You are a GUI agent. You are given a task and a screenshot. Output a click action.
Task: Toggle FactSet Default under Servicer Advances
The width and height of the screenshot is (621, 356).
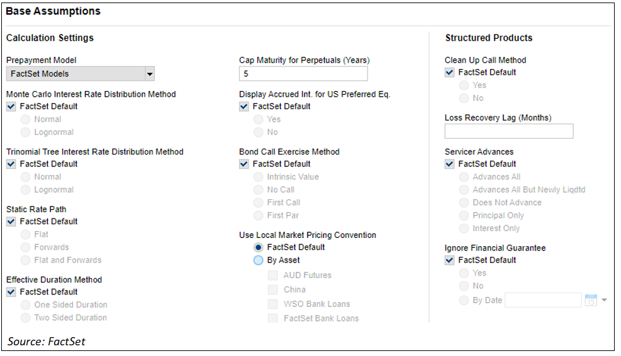click(450, 164)
